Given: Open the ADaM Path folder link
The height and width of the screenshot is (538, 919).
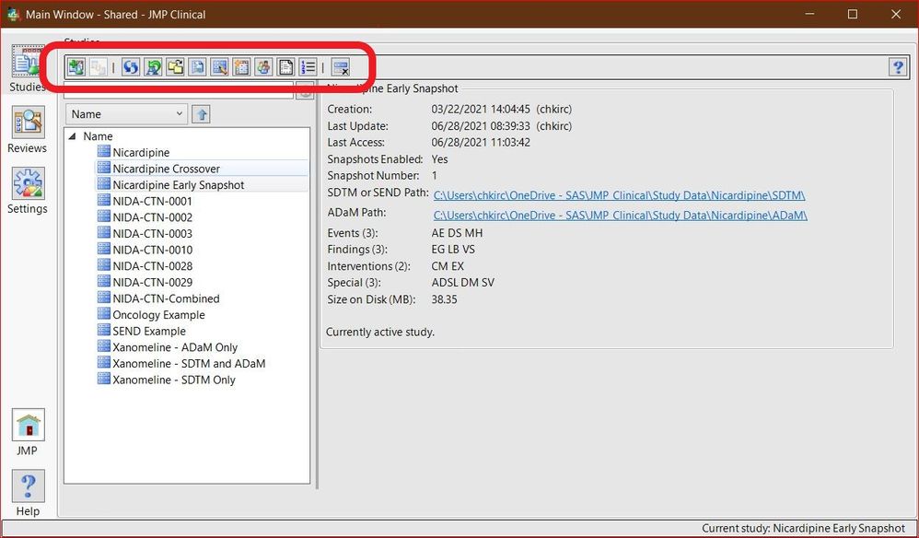Looking at the screenshot, I should [620, 216].
